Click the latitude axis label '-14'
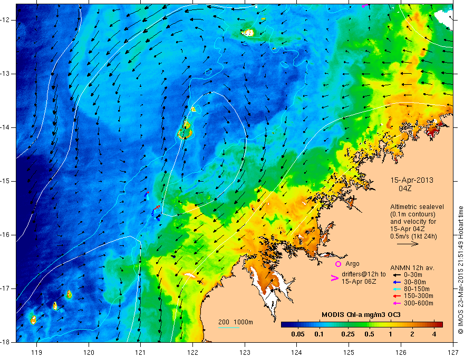 click(5, 127)
